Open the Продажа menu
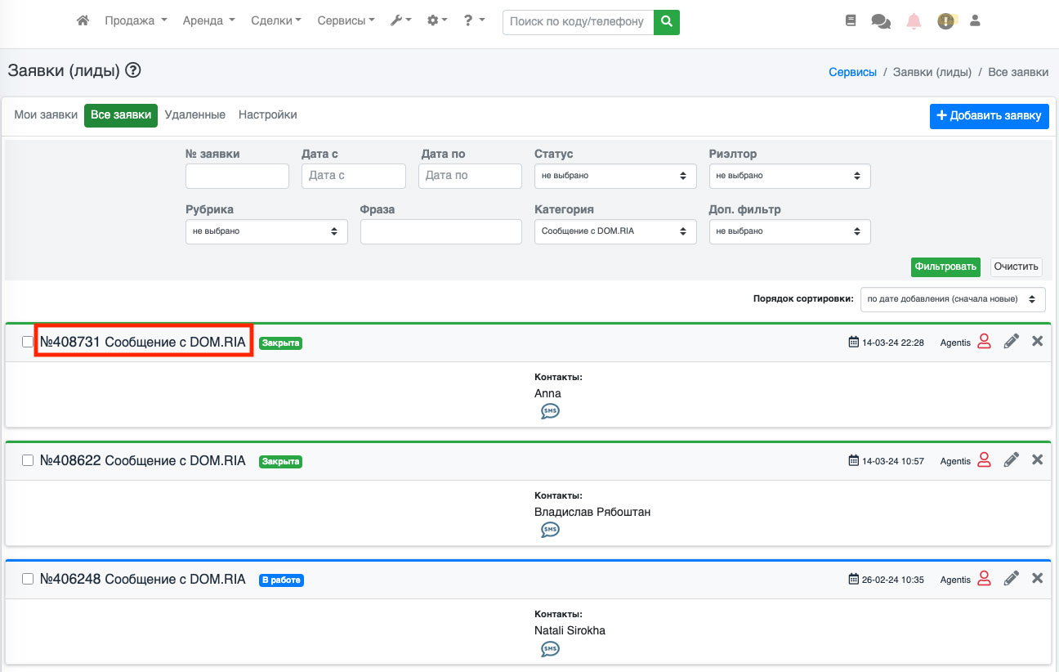The width and height of the screenshot is (1059, 672). point(136,21)
